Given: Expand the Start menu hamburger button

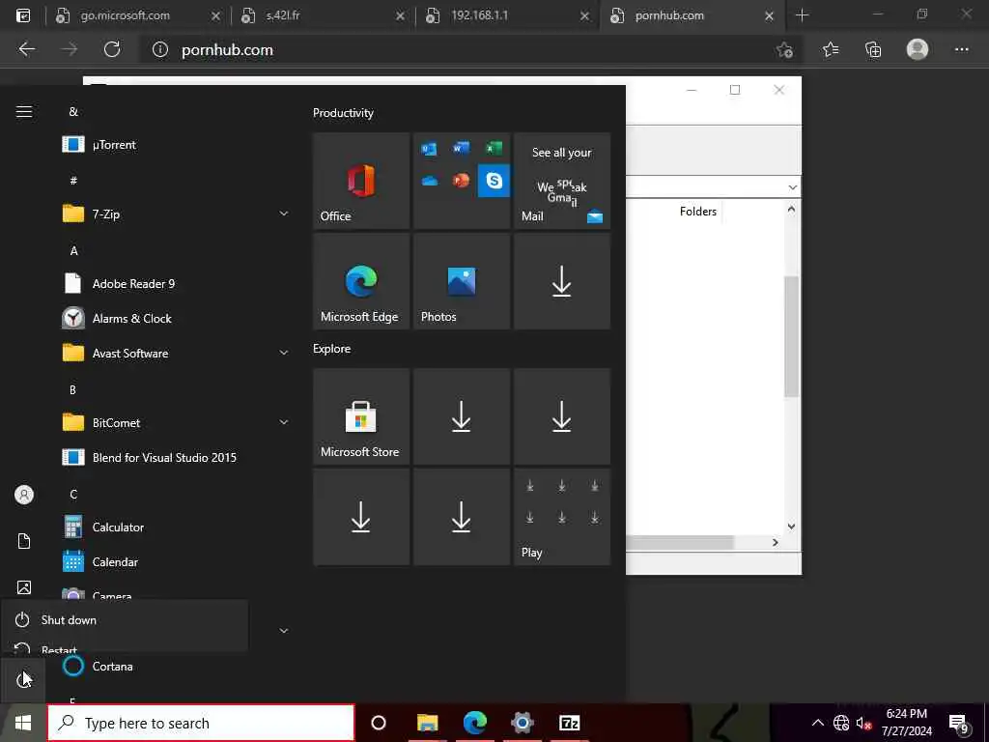Looking at the screenshot, I should (24, 112).
